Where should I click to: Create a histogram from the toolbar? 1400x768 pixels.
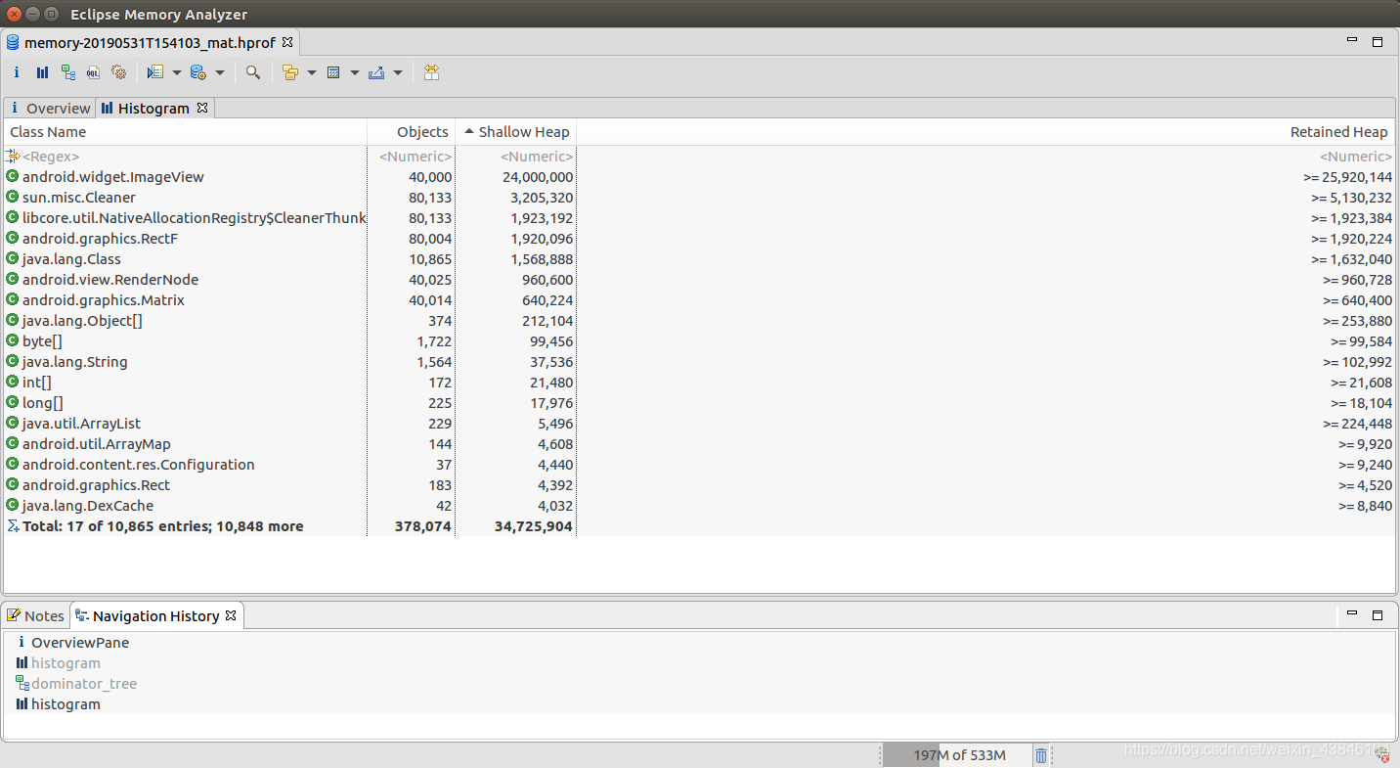pos(42,72)
